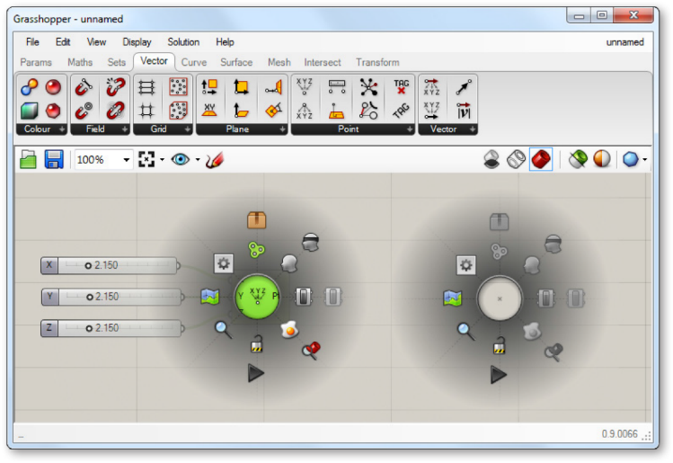Open file with green folder icon
Viewport: 673px width, 463px height.
(29, 159)
